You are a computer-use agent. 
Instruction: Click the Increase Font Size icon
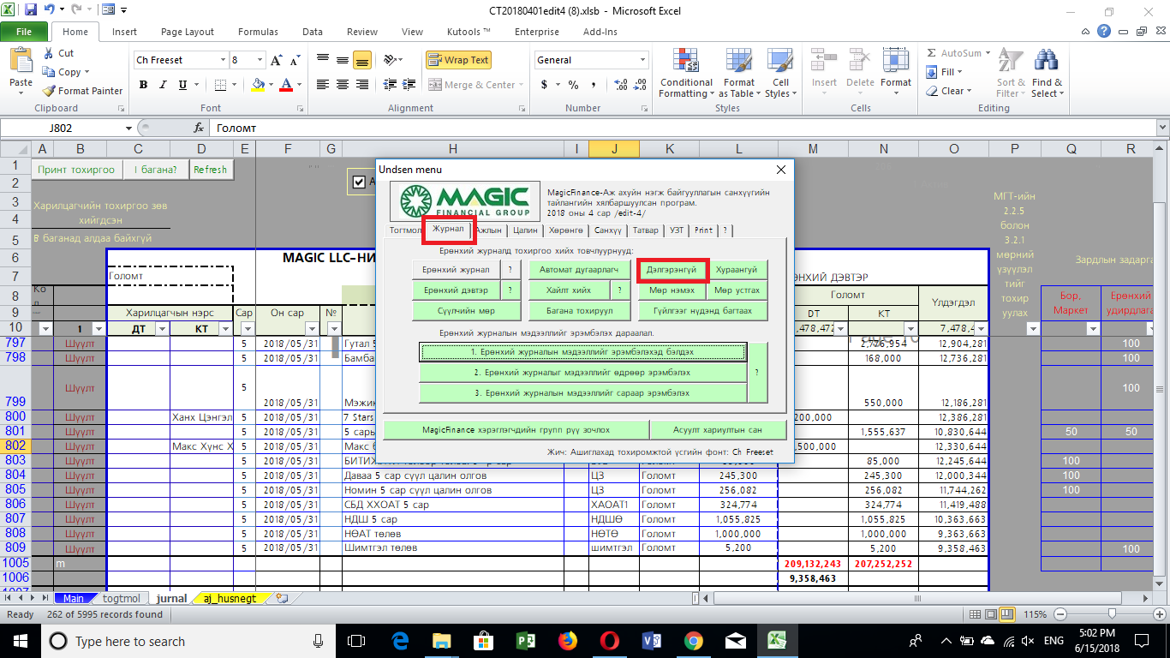(x=275, y=61)
